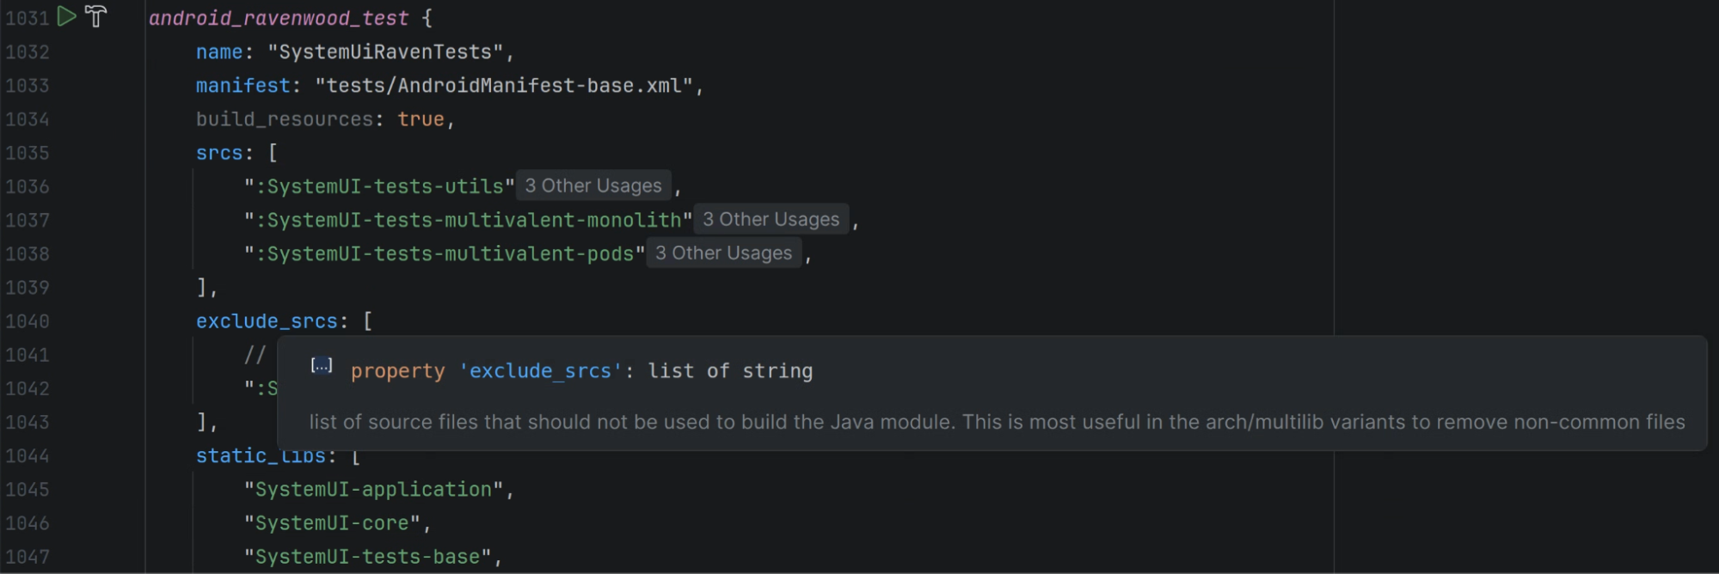Click the list-type icon in the tooltip

pyautogui.click(x=322, y=366)
